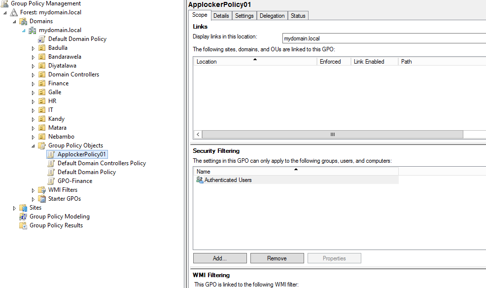Click the Group Policy Management root icon
Screen dimensions: 486x288
4,3
